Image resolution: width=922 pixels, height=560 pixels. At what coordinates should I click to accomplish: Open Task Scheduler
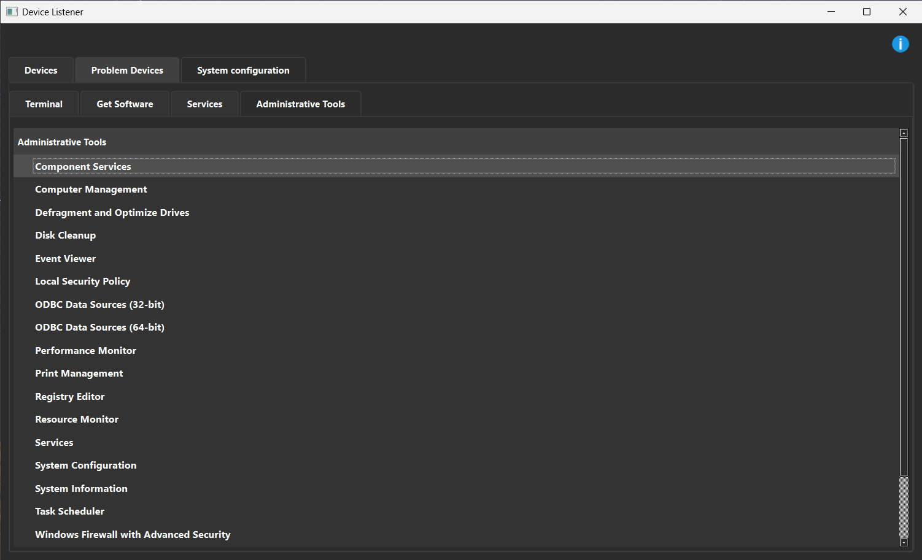pos(69,512)
